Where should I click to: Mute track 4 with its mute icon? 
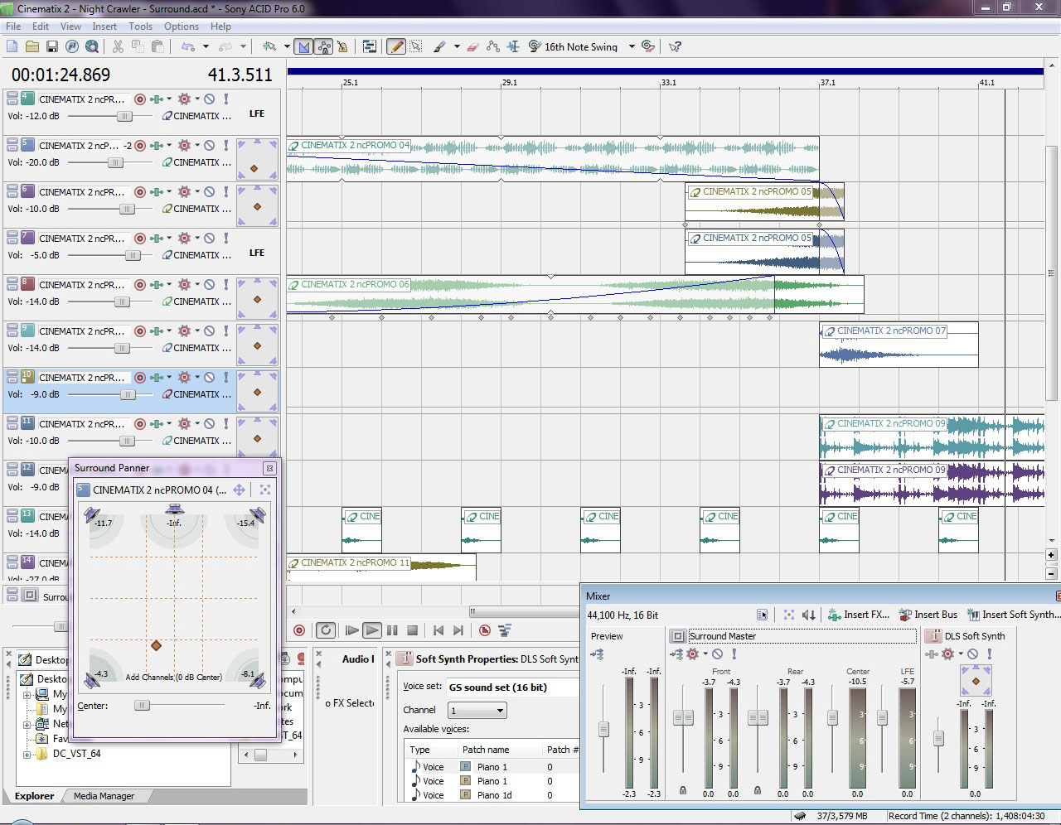click(210, 99)
